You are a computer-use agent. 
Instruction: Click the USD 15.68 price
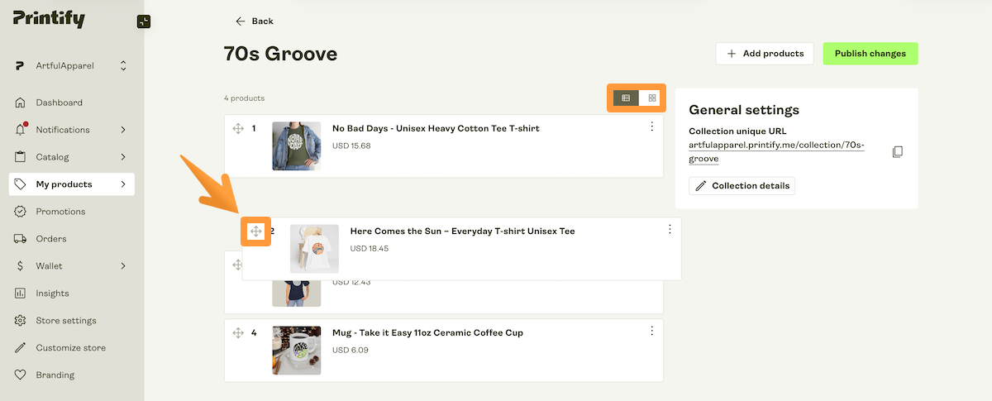click(351, 146)
